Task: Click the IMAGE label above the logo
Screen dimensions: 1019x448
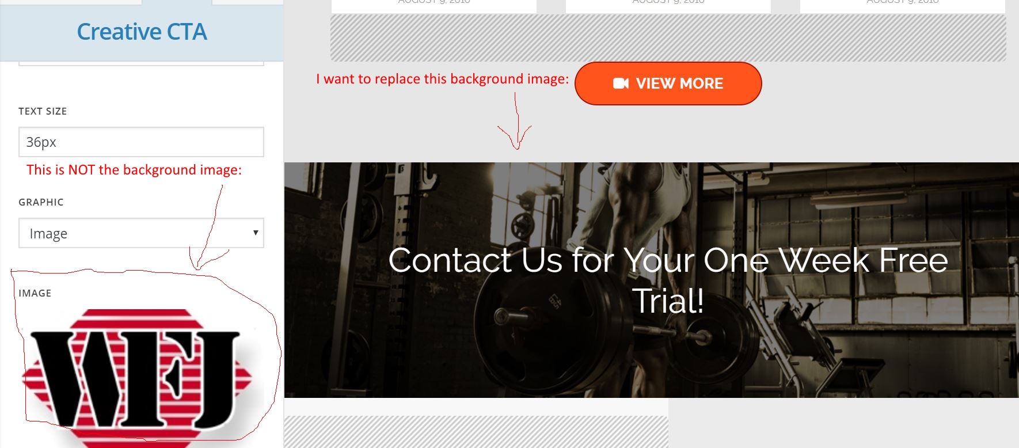Action: (x=35, y=293)
